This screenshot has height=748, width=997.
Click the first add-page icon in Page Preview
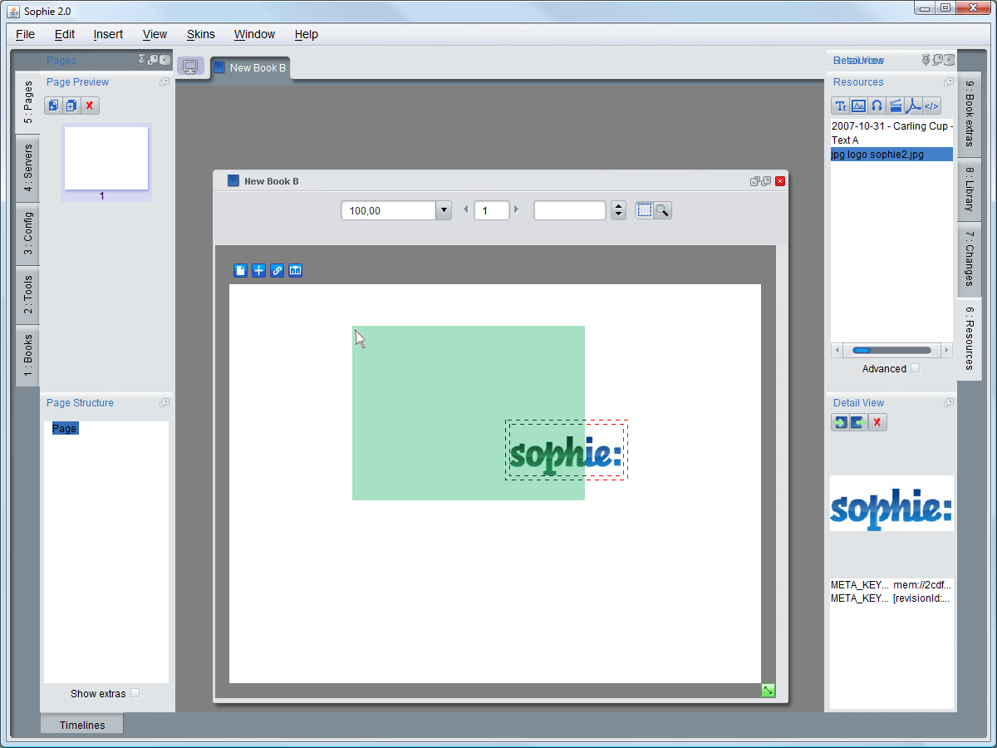pos(53,106)
